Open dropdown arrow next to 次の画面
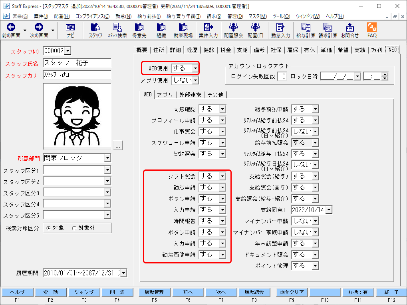This screenshot has width=407, height=305. pos(53,30)
